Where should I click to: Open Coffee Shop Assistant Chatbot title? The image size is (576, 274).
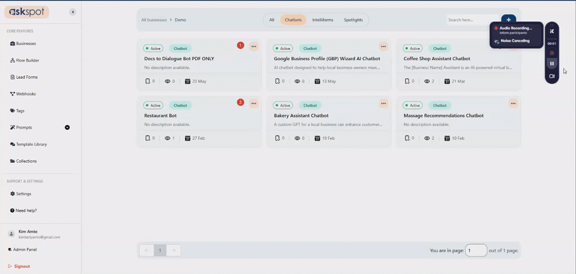436,59
